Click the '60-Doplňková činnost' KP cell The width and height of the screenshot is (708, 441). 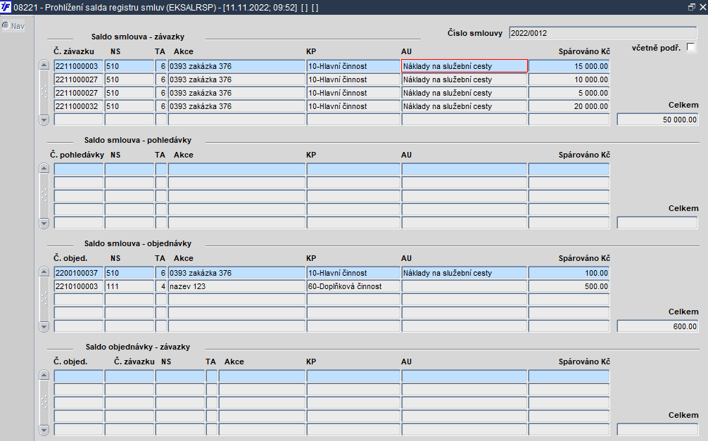pyautogui.click(x=353, y=286)
